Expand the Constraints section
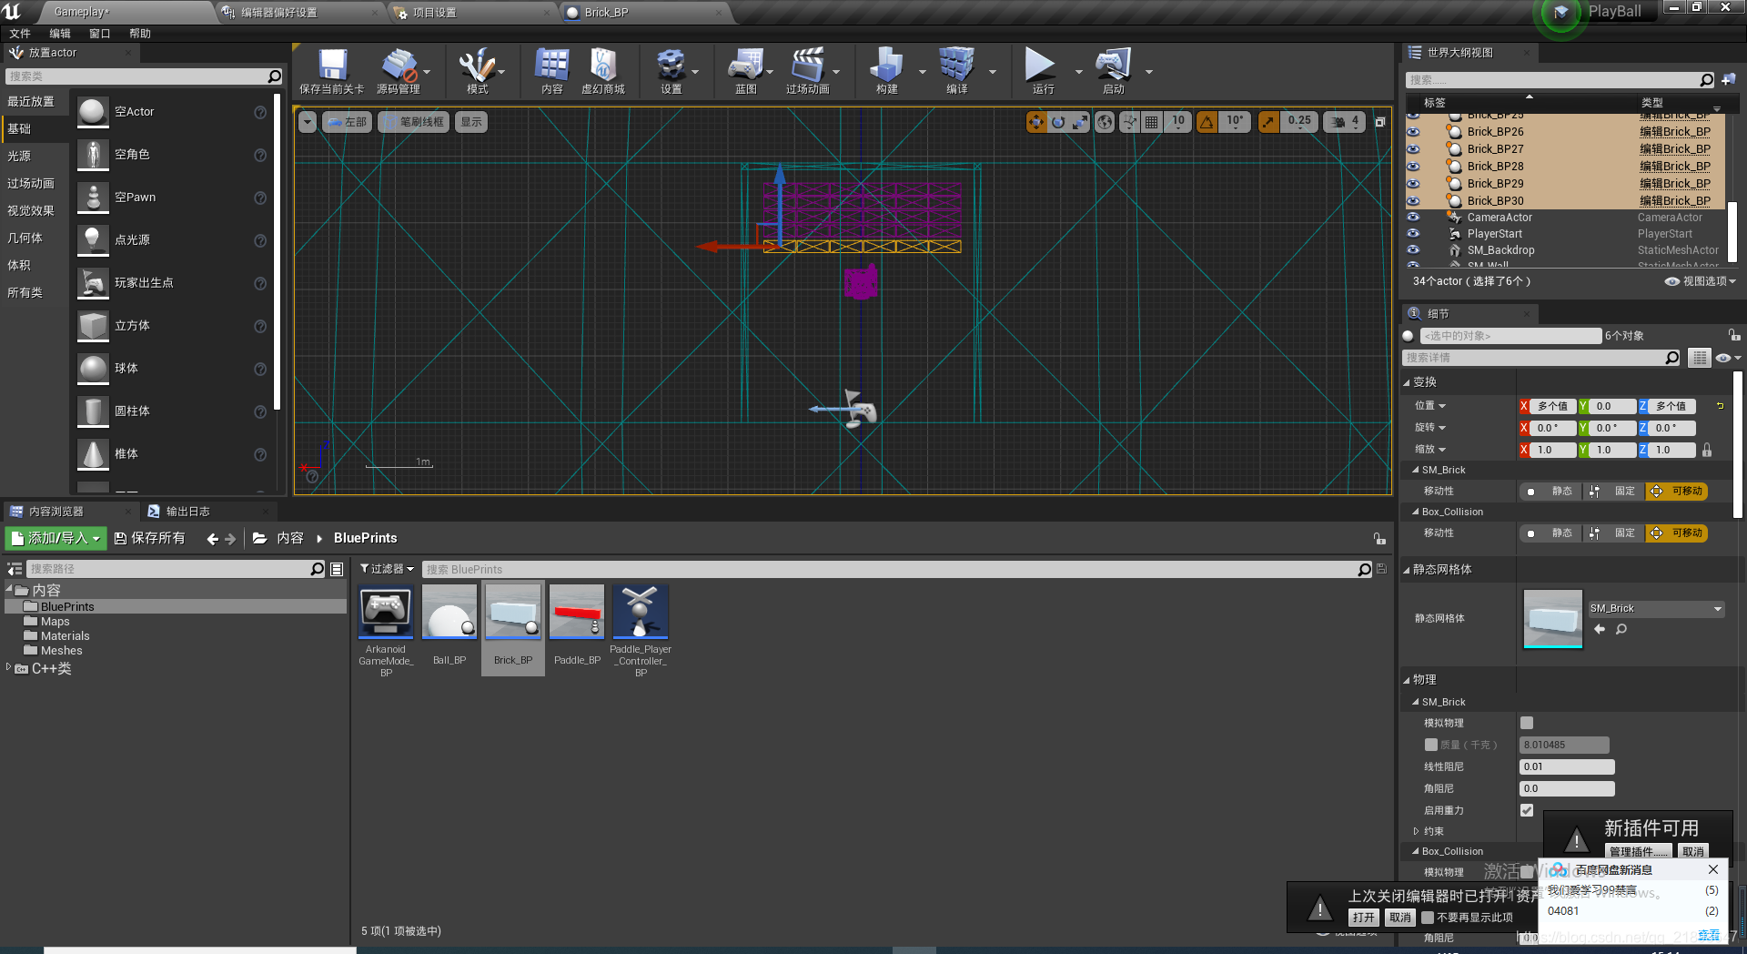The image size is (1747, 954). pos(1417,831)
